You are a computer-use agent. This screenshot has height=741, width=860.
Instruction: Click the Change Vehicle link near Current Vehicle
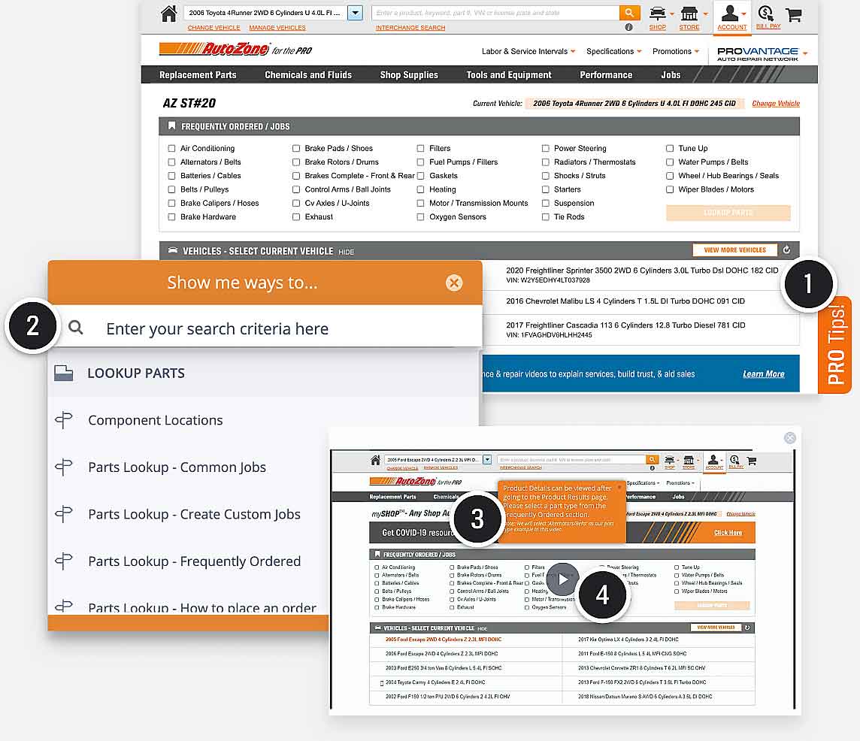776,103
